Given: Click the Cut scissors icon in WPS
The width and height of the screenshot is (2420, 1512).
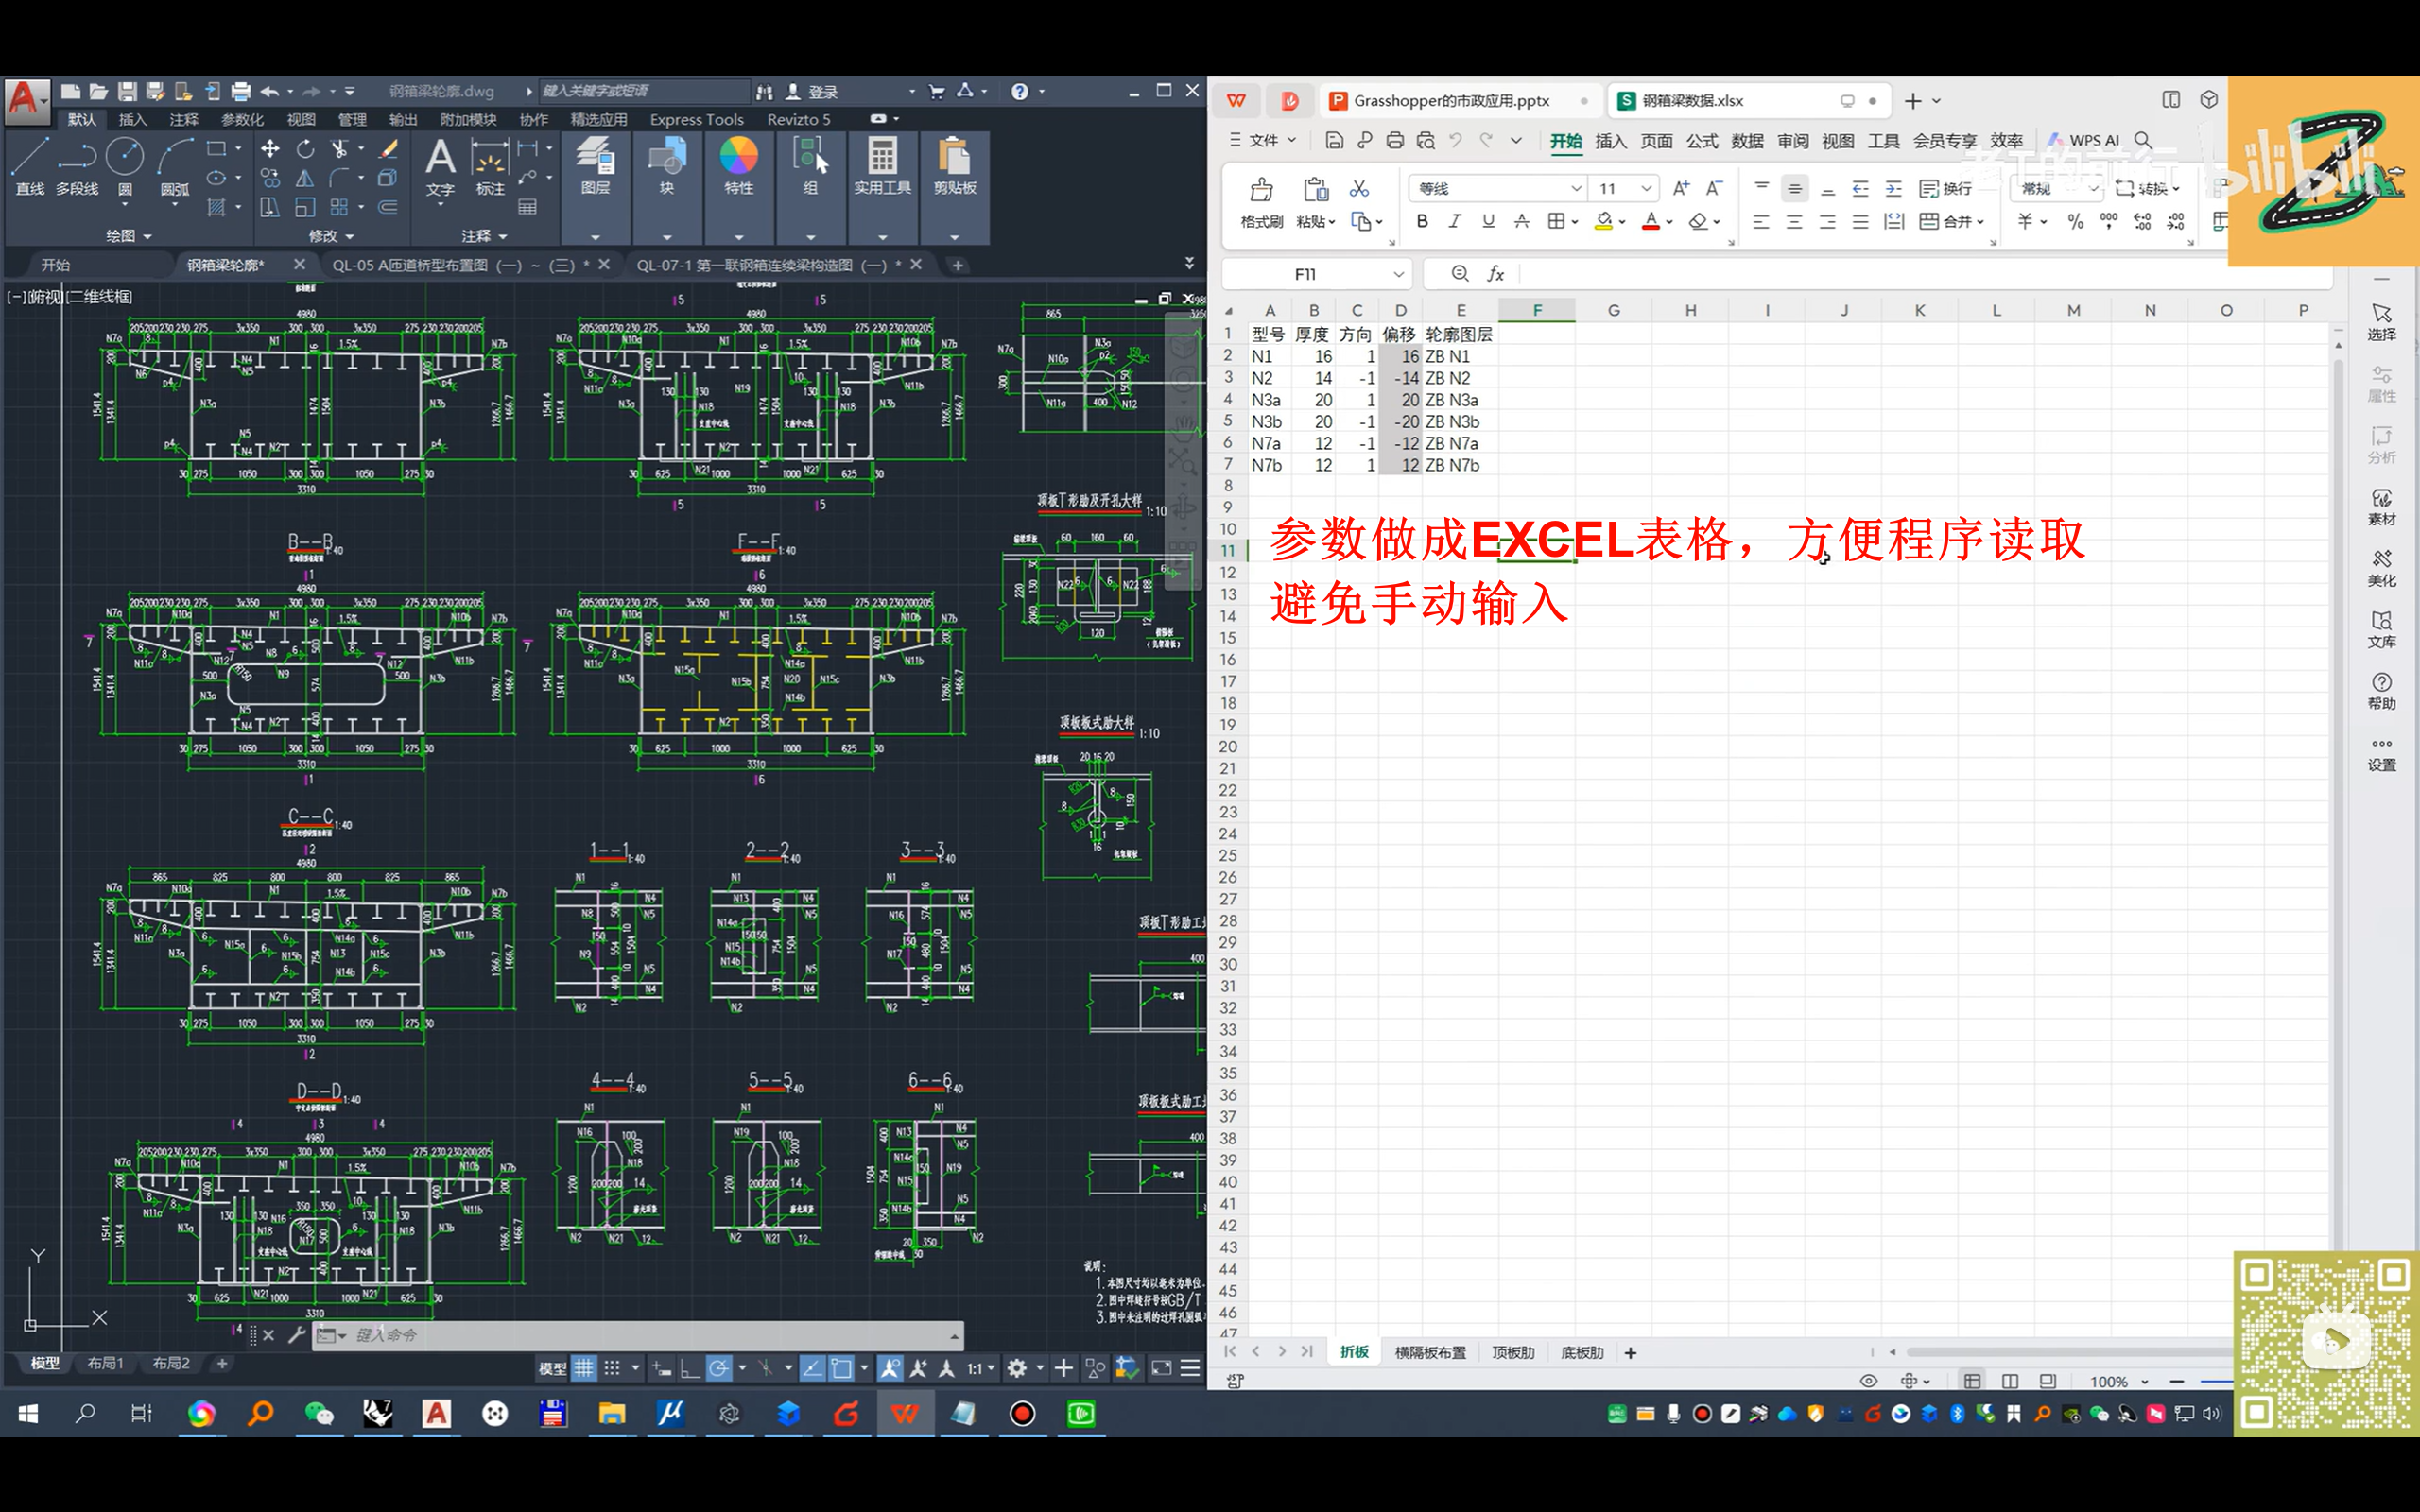Looking at the screenshot, I should (x=1359, y=188).
